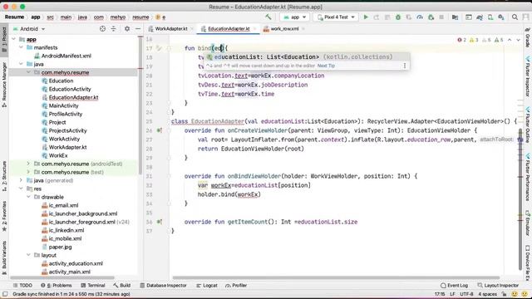The height and width of the screenshot is (299, 532).
Task: Open the Pixel 4 Test device dropdown
Action: pos(336,17)
